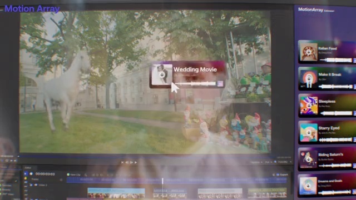
Task: Toggle visibility eye for Video 2 track
Action: [x=36, y=185]
